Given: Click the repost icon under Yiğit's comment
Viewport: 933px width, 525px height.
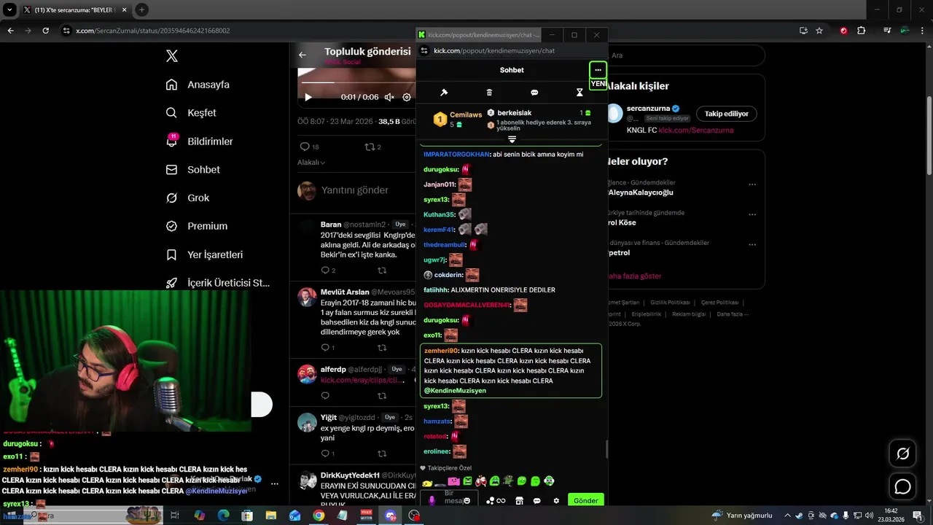Looking at the screenshot, I should 382,454.
